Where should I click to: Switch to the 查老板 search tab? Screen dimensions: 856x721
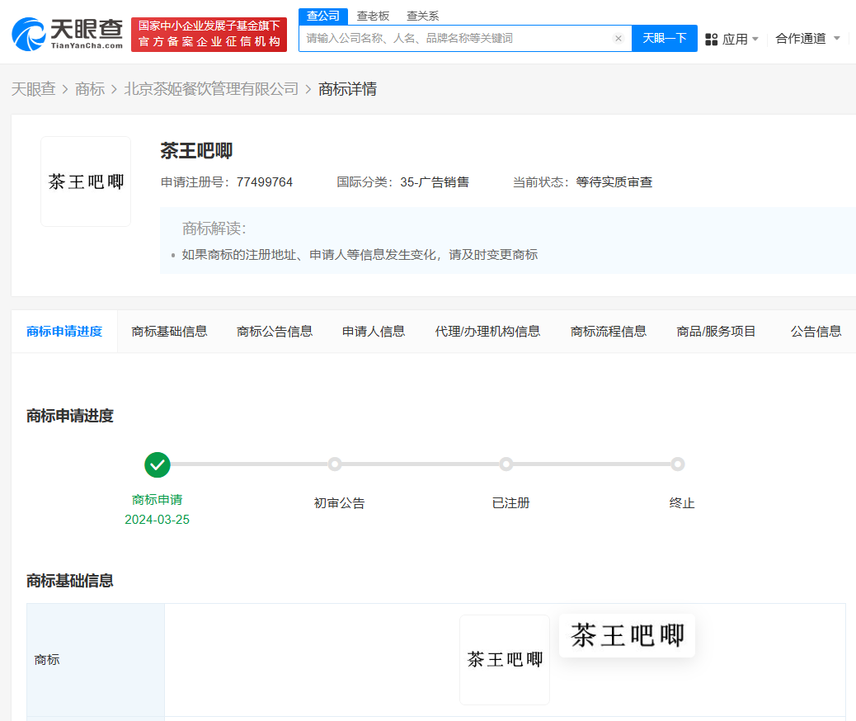tap(373, 16)
